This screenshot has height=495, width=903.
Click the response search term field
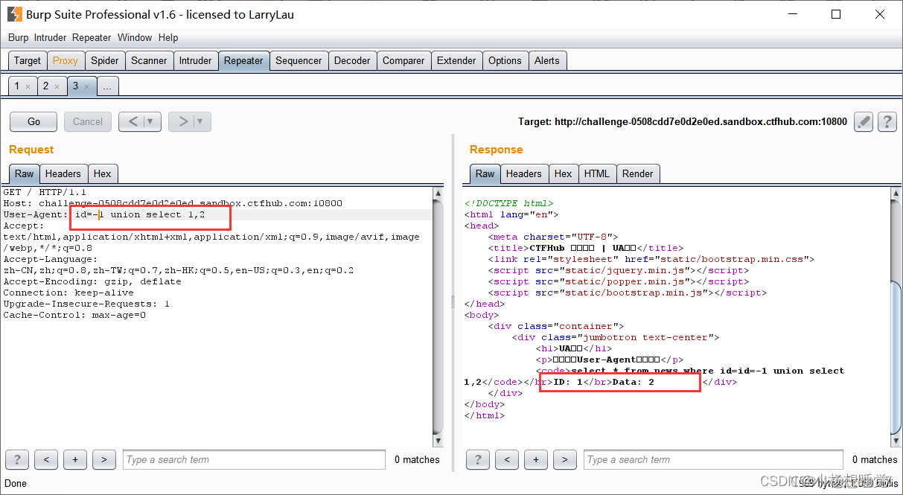(x=713, y=459)
